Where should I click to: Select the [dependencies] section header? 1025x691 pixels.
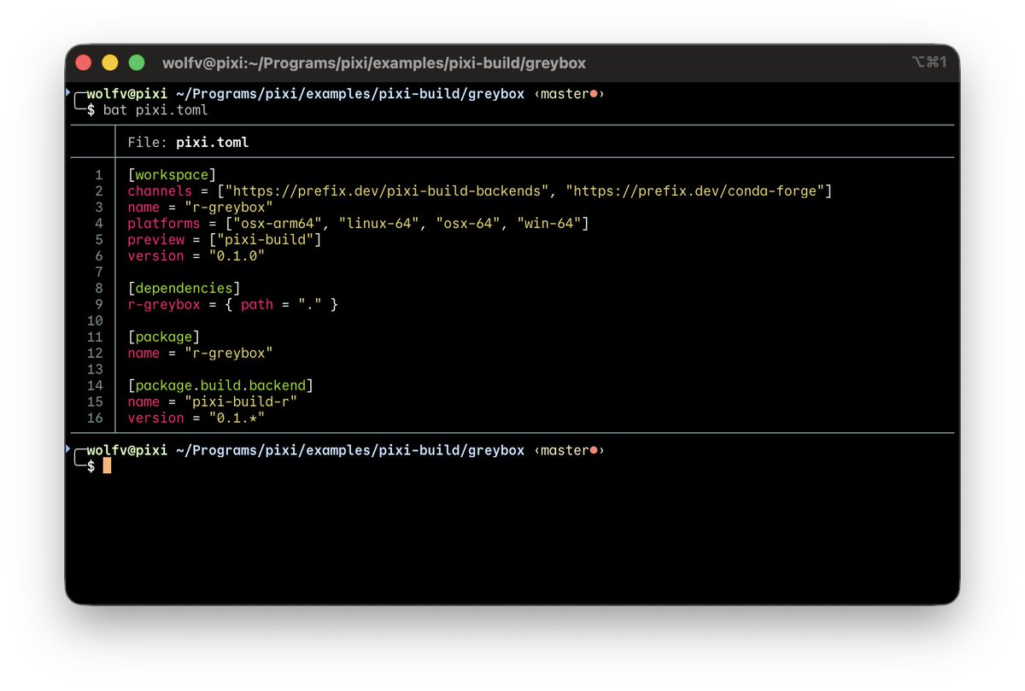(x=184, y=289)
